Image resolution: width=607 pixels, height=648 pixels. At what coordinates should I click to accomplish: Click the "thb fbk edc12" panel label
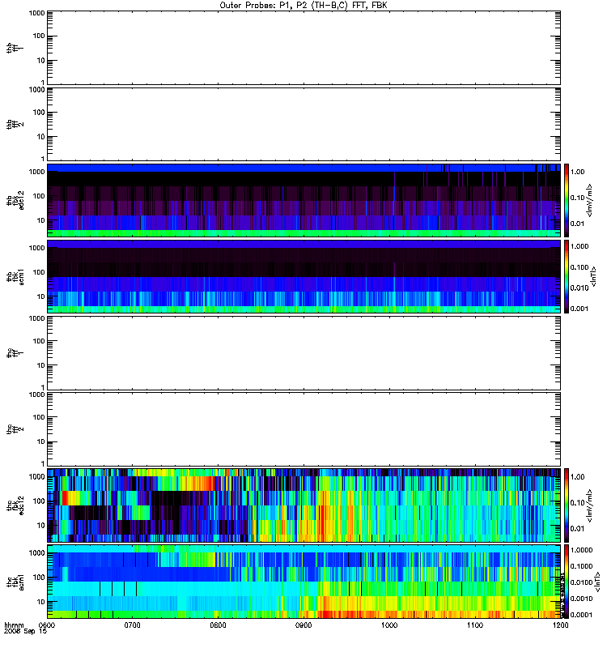pyautogui.click(x=15, y=200)
